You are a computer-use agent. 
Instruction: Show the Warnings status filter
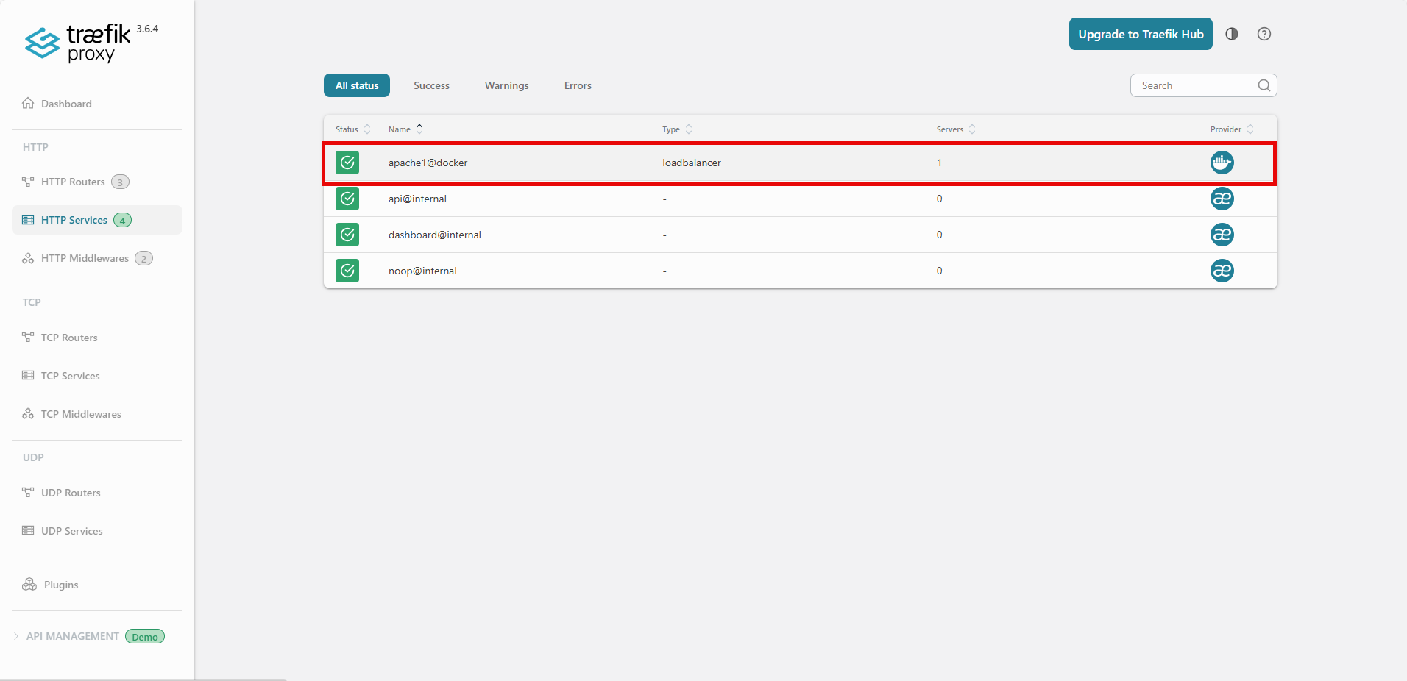pyautogui.click(x=506, y=85)
